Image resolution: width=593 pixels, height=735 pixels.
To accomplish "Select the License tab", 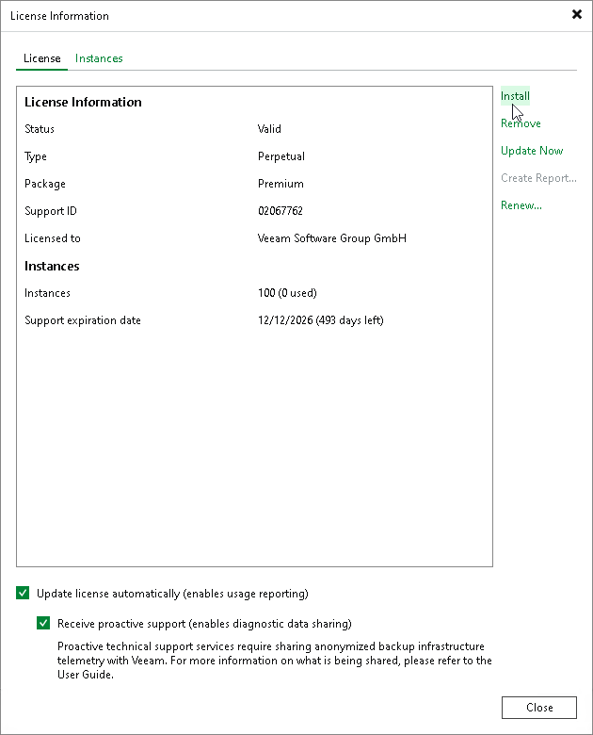I will [x=41, y=58].
